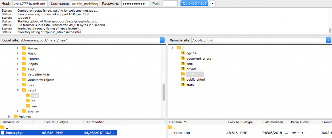332x138 pixels.
Task: Select the VirtualBox VMs folder icon
Action: click(x=24, y=74)
